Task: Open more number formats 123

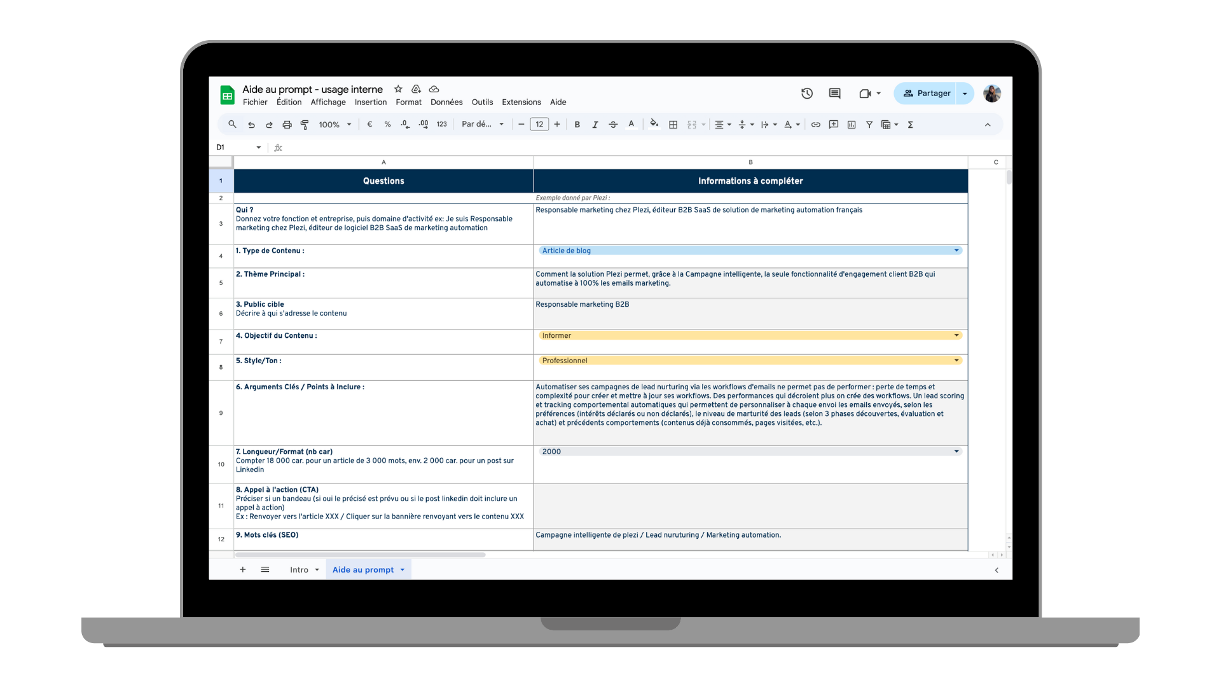Action: coord(442,125)
